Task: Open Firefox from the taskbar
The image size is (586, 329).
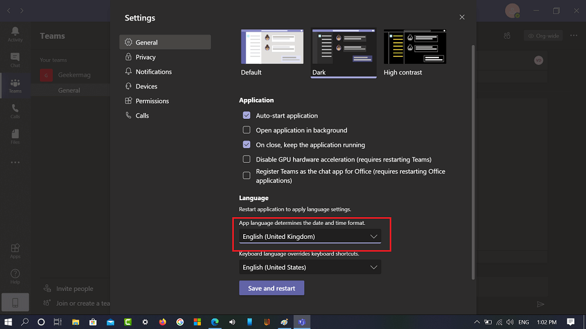Action: [x=162, y=322]
